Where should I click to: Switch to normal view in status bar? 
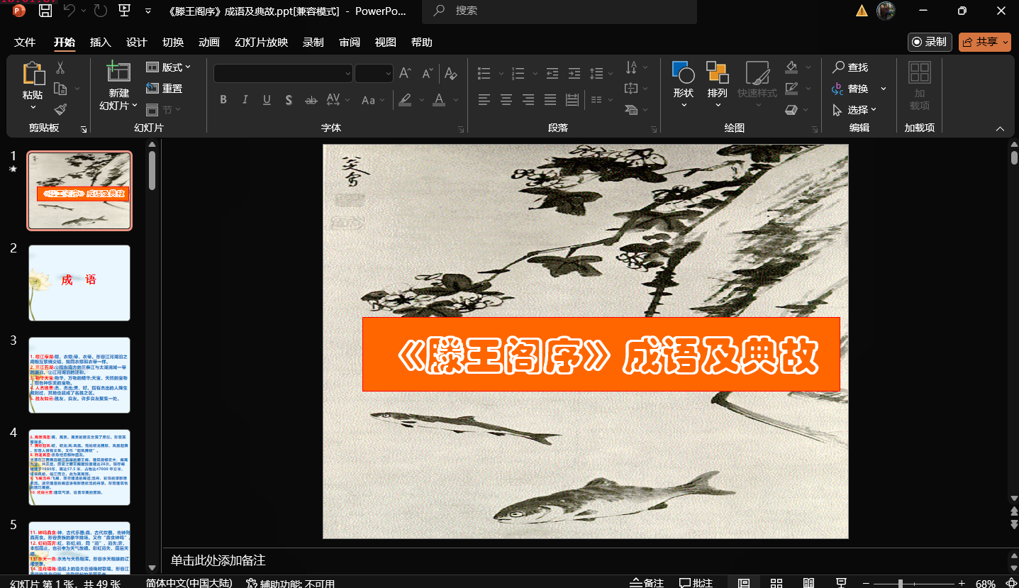pos(744,583)
